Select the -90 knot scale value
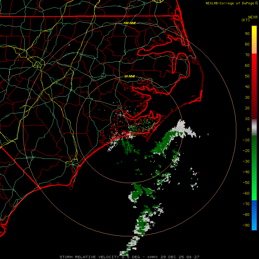 coord(246,225)
